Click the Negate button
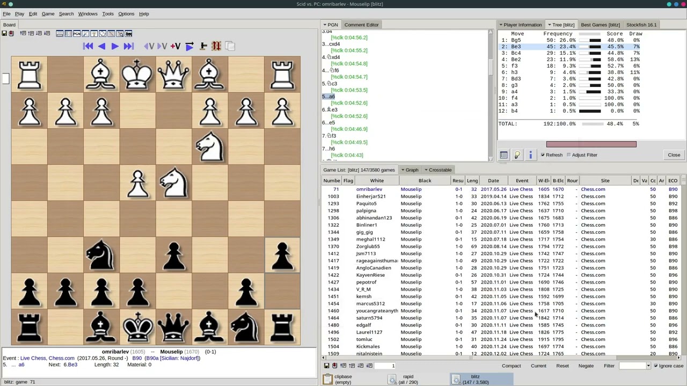The image size is (687, 386). pos(586,366)
